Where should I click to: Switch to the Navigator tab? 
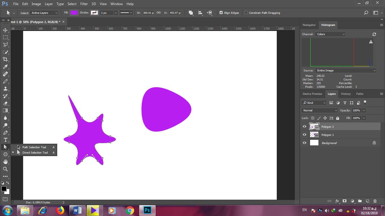pos(309,25)
